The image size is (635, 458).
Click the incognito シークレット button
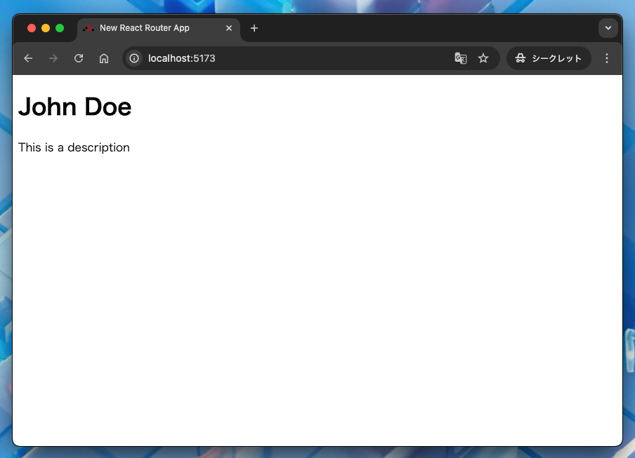pos(549,58)
